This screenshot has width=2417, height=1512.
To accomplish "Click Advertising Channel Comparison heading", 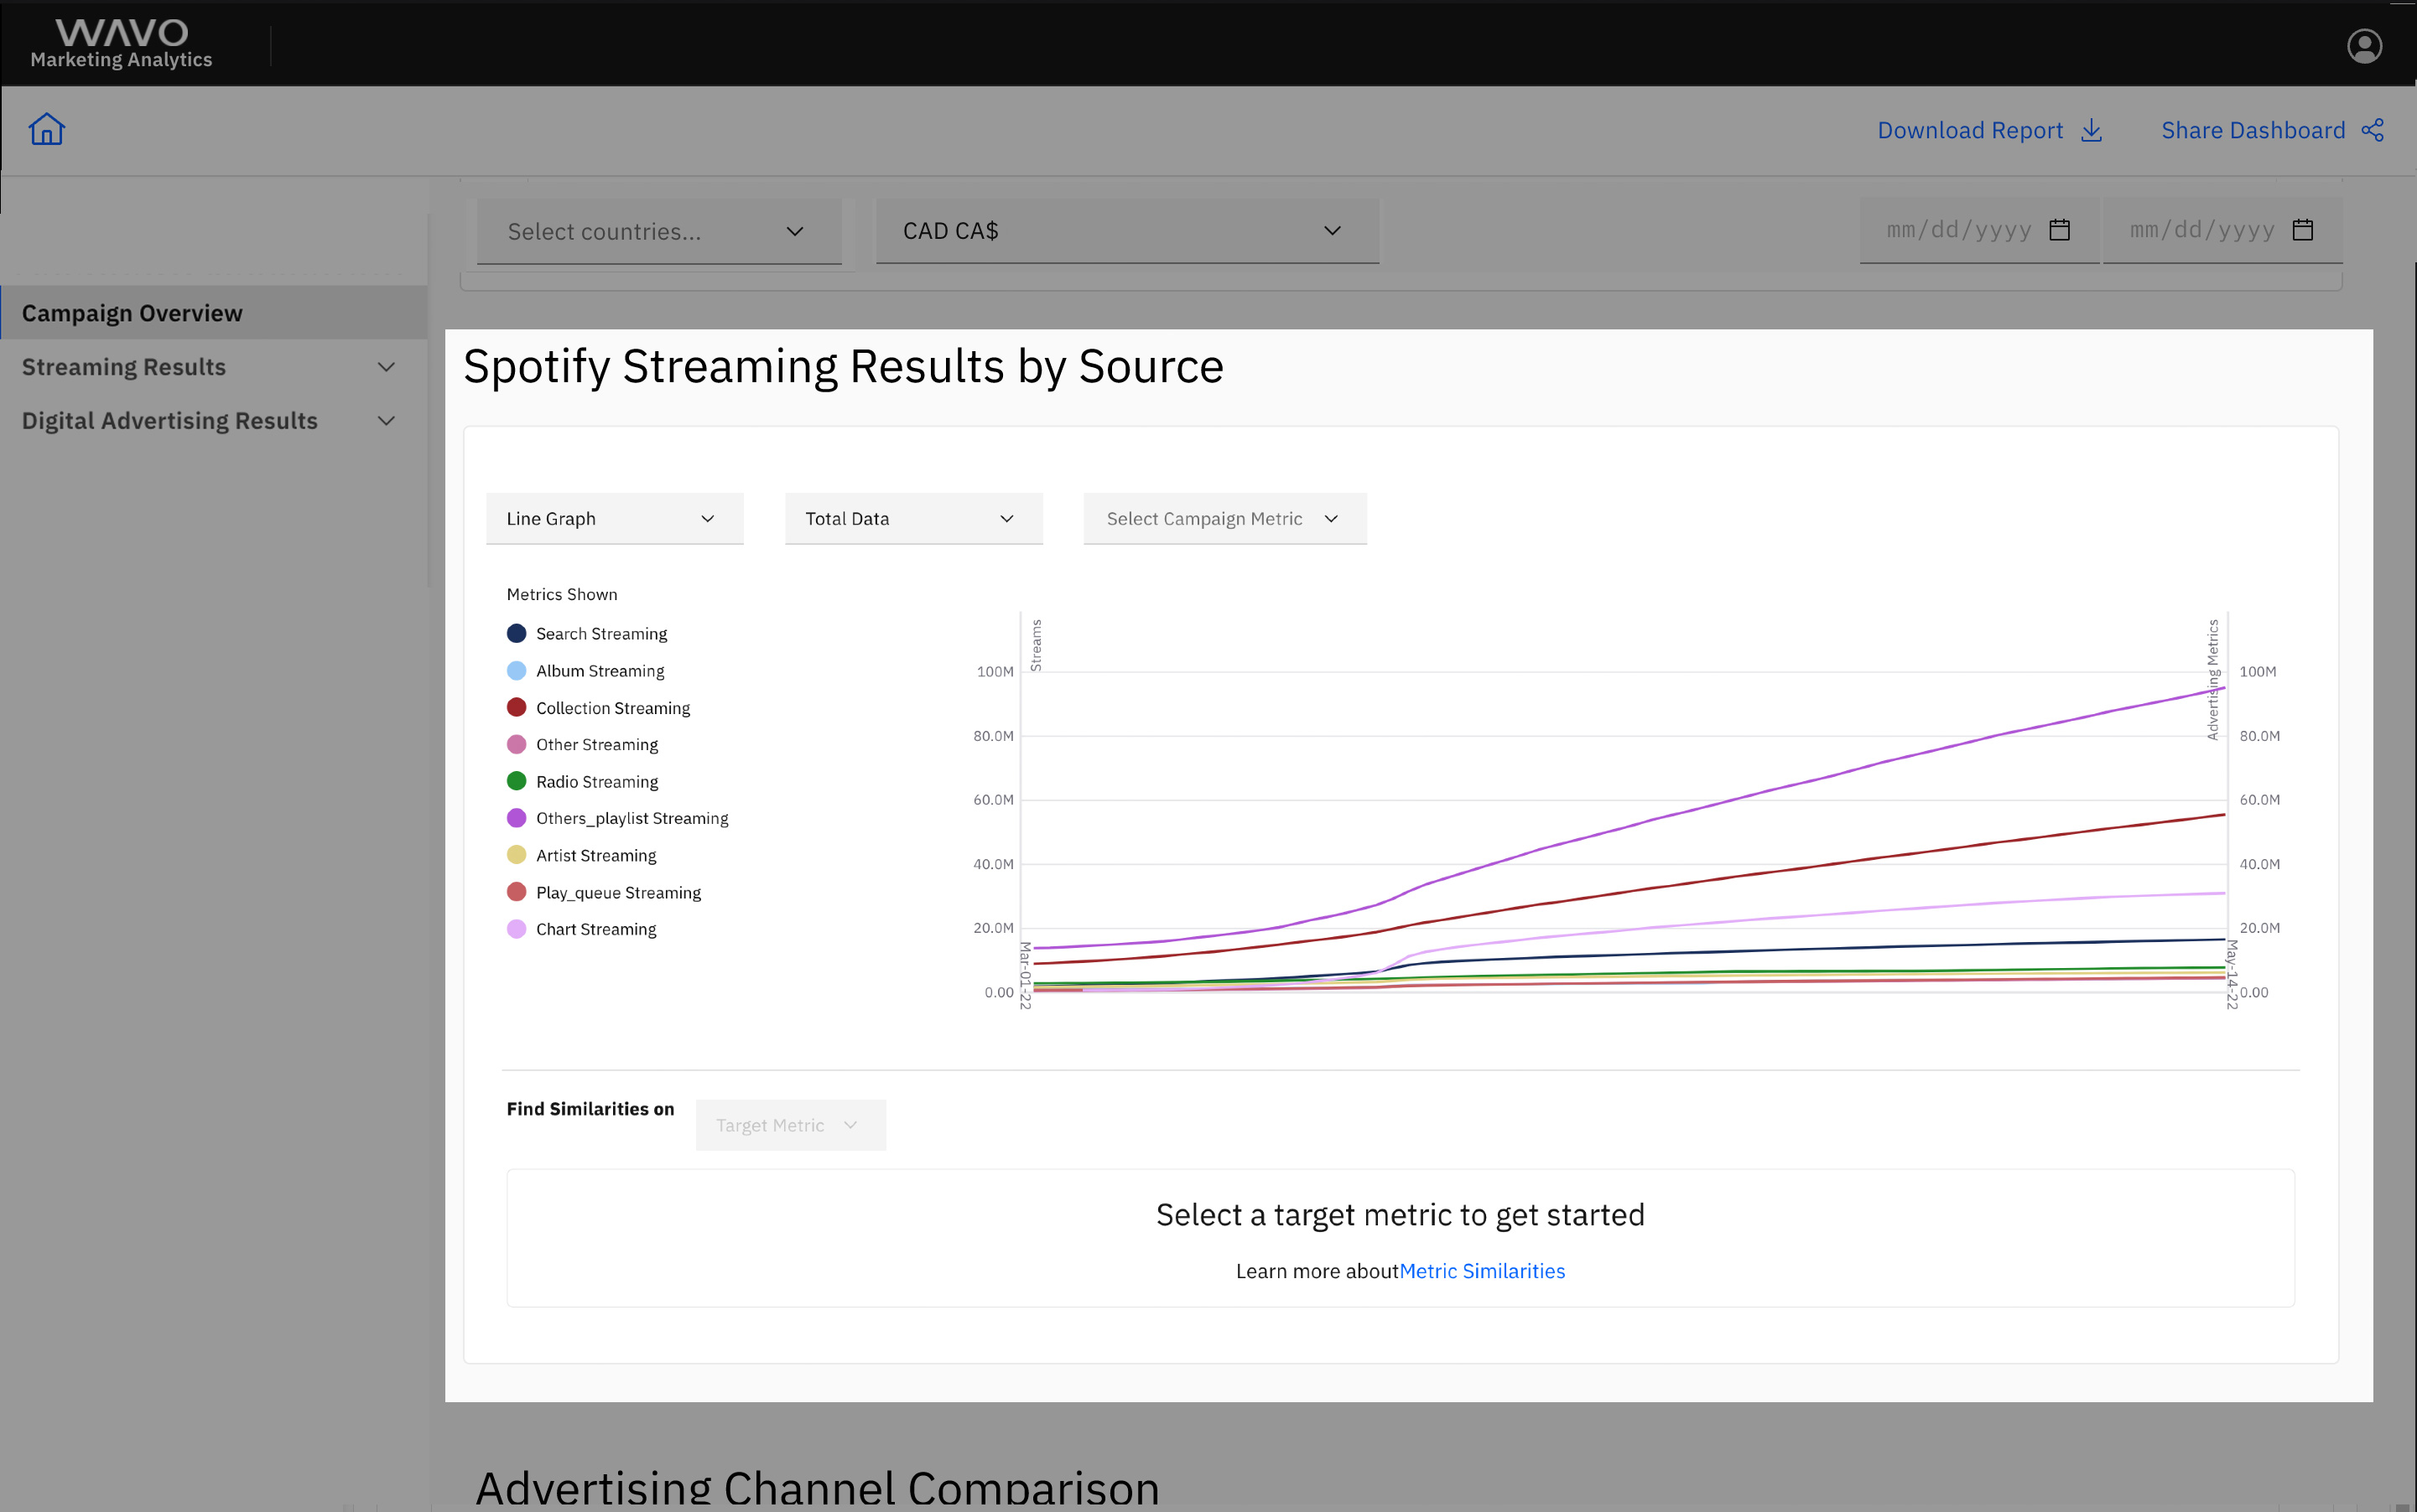I will (x=818, y=1488).
